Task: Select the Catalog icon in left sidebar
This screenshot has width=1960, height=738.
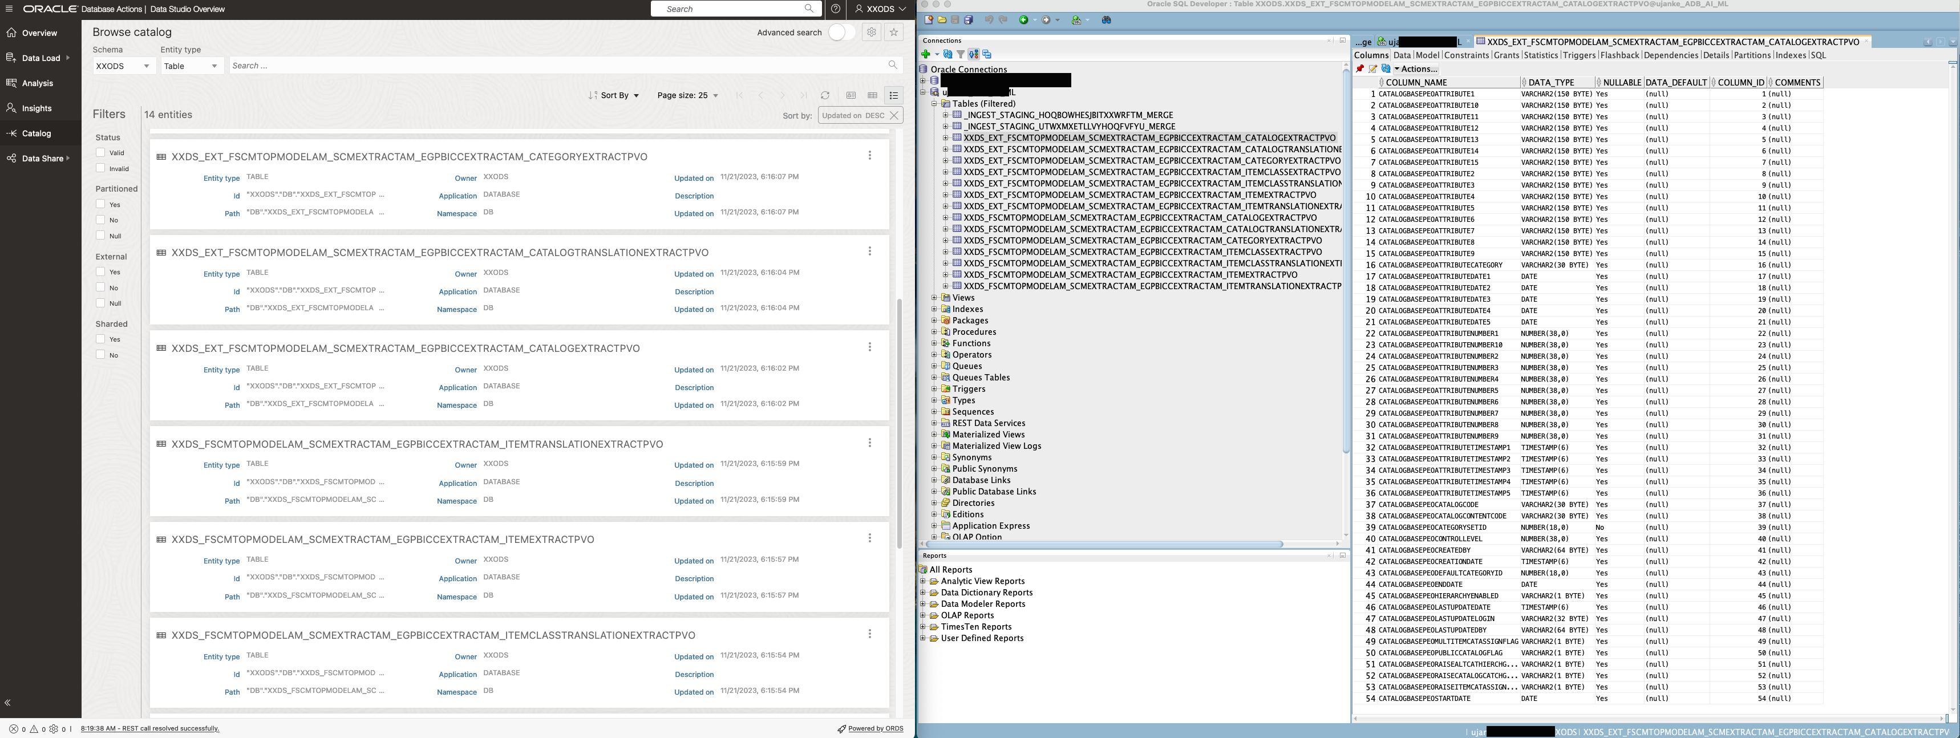Action: tap(35, 133)
